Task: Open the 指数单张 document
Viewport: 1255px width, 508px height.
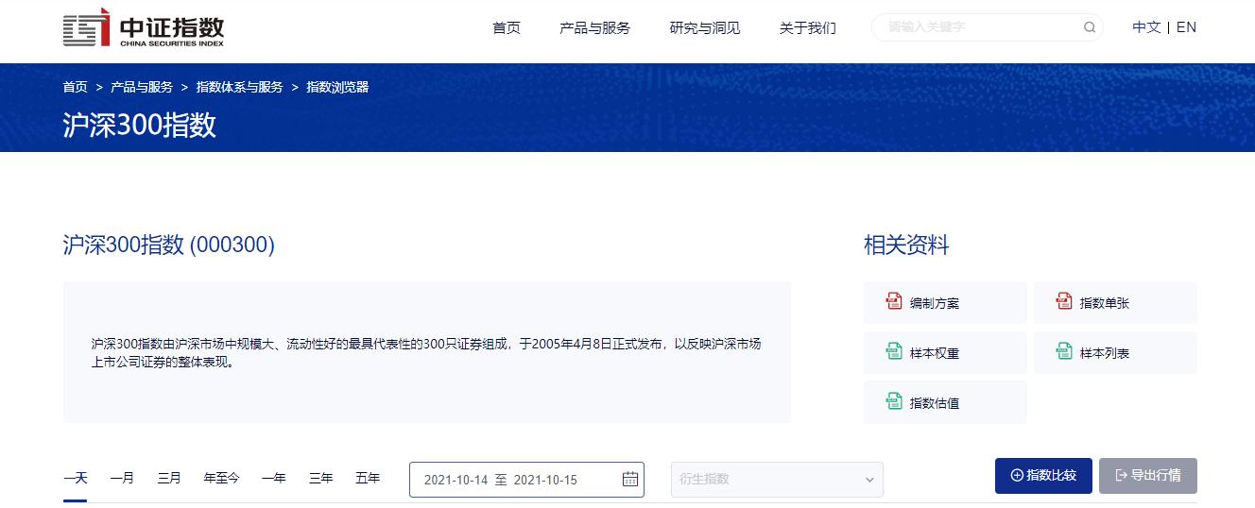Action: 1115,303
